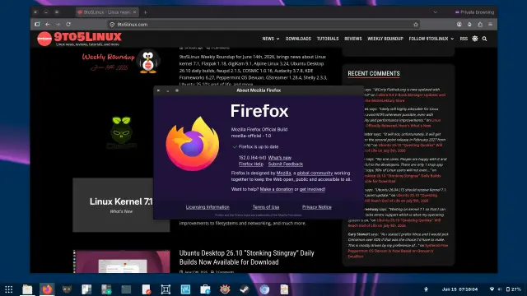The image size is (527, 296).
Task: Click the Make a donation link
Action: (x=277, y=189)
